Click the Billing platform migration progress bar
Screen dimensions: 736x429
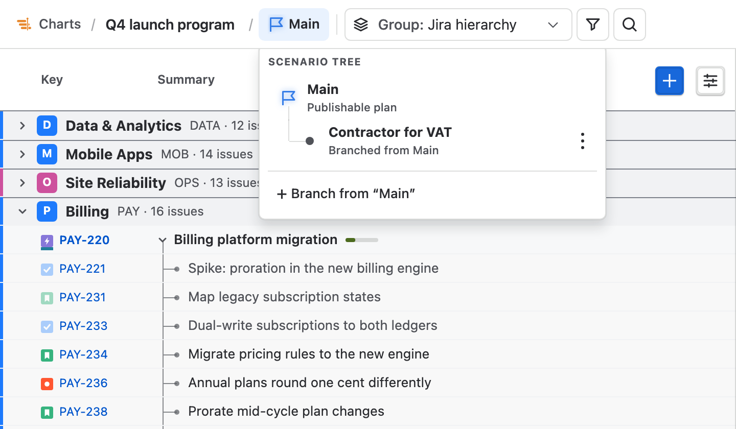point(362,240)
